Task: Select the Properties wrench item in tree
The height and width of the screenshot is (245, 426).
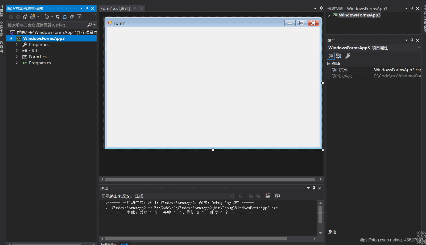Action: [36, 44]
